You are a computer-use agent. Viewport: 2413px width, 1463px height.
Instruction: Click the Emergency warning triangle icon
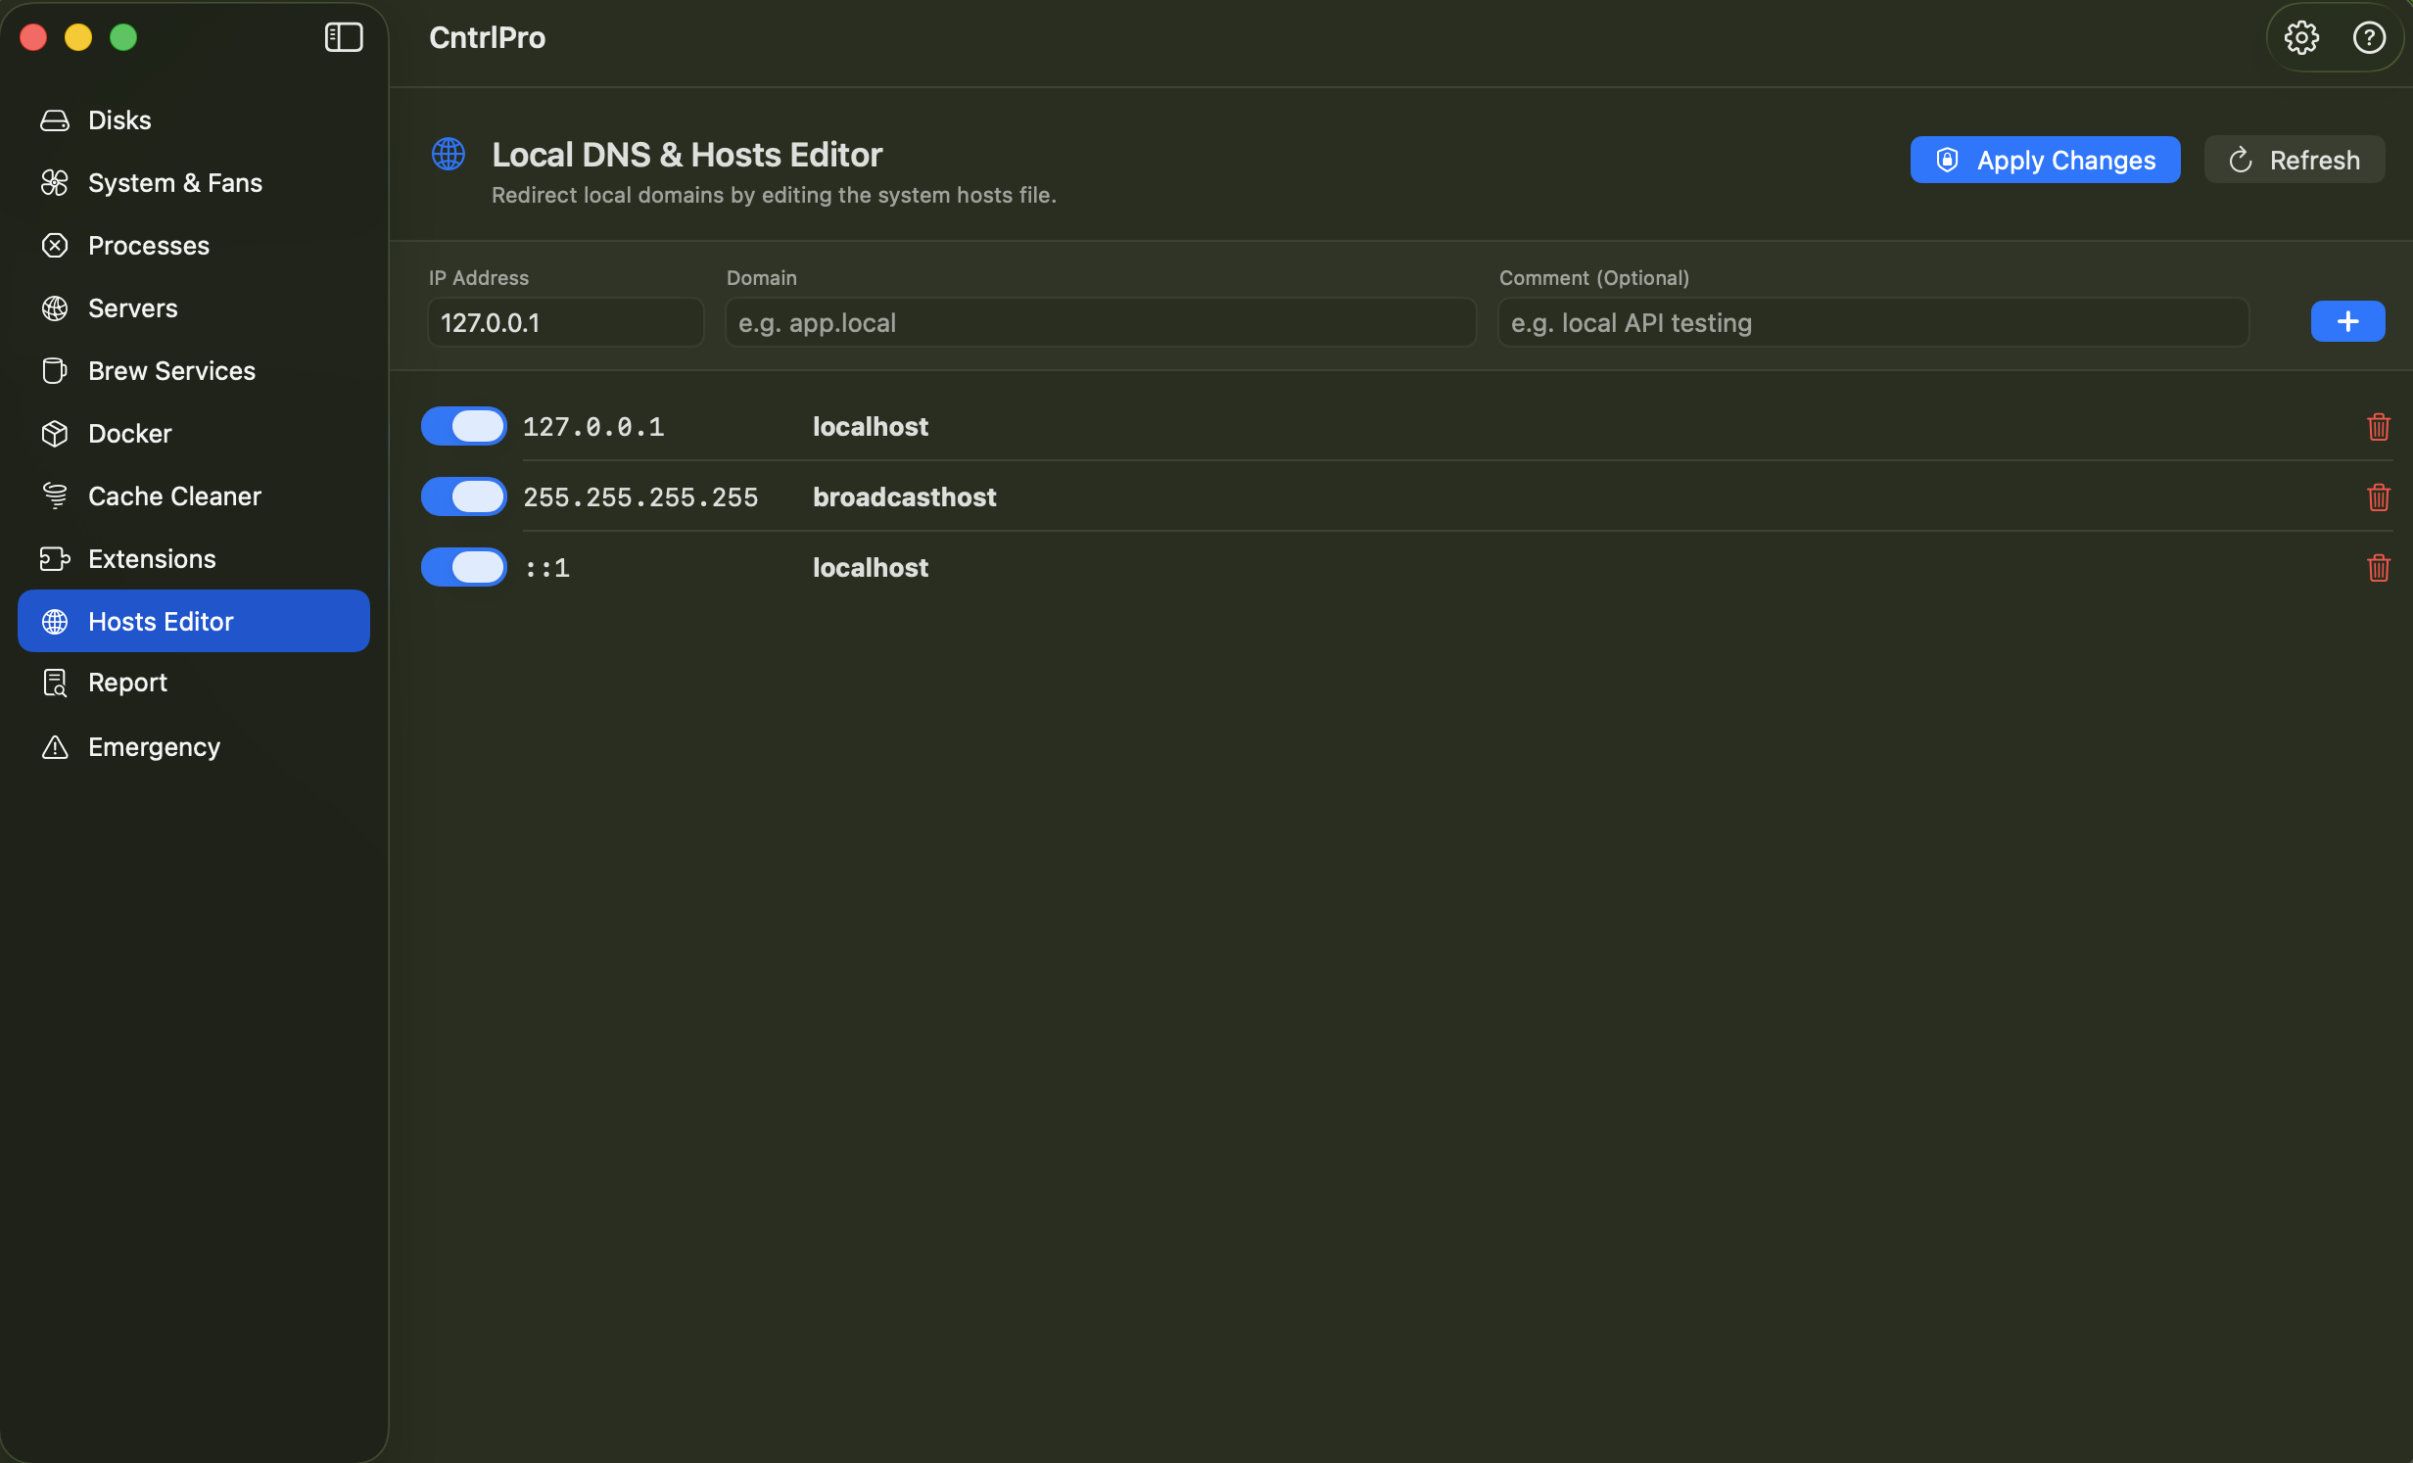(x=55, y=747)
